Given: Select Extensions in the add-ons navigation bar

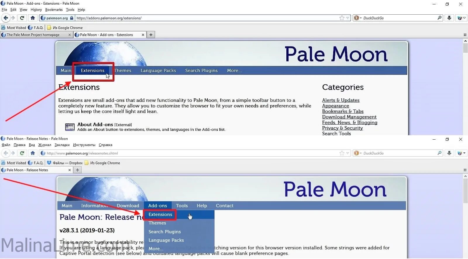Looking at the screenshot, I should pos(92,71).
